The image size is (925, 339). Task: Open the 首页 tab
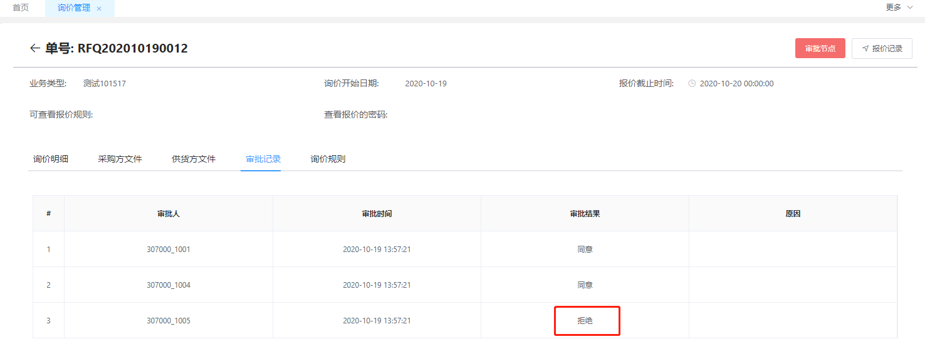[21, 8]
